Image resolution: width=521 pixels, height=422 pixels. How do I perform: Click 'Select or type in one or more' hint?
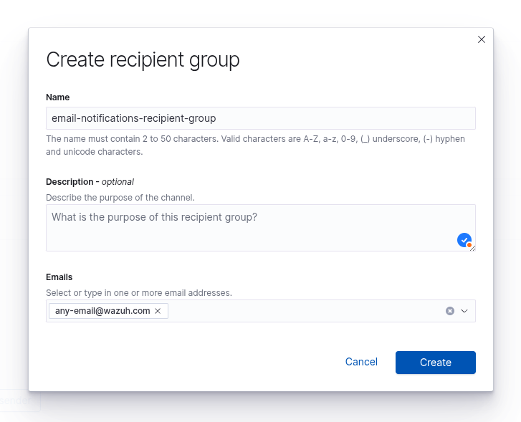(x=139, y=293)
